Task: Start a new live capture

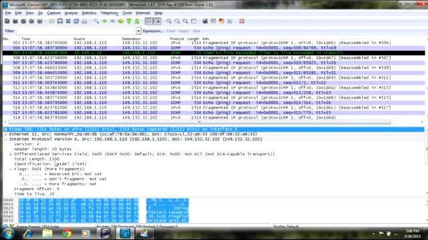Action: pyautogui.click(x=23, y=21)
